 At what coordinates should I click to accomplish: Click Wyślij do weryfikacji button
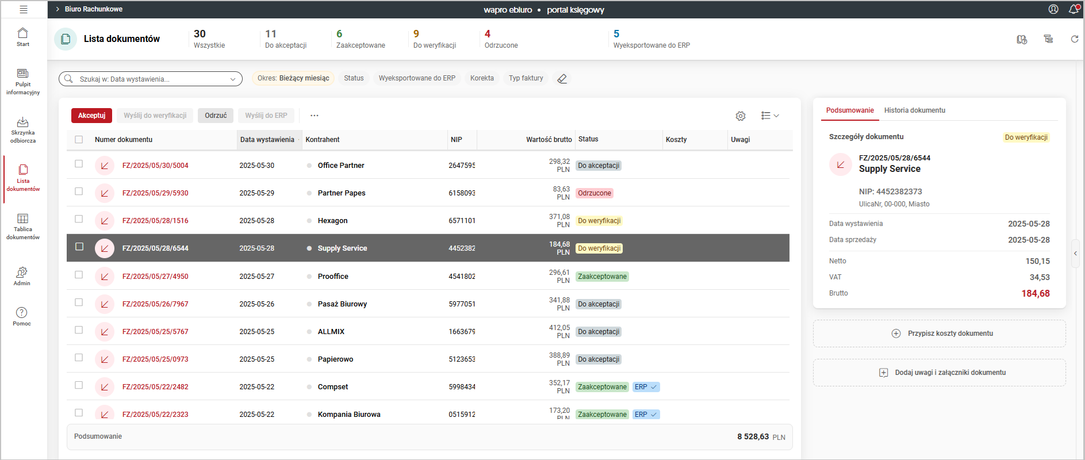click(x=155, y=116)
